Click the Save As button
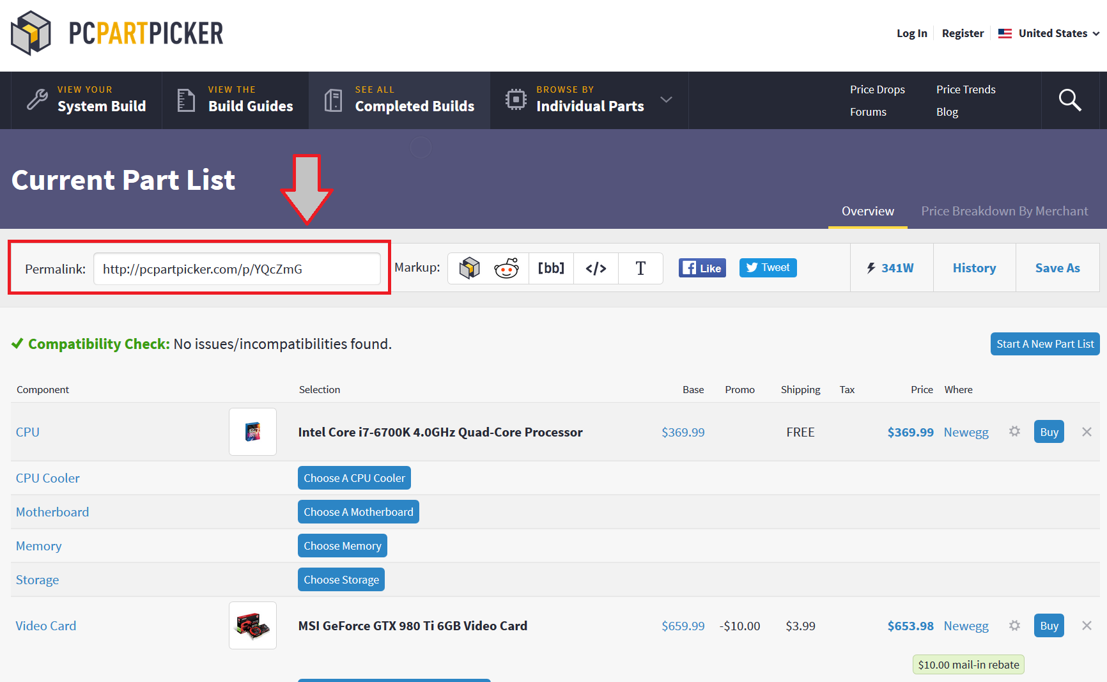1107x682 pixels. (1058, 268)
